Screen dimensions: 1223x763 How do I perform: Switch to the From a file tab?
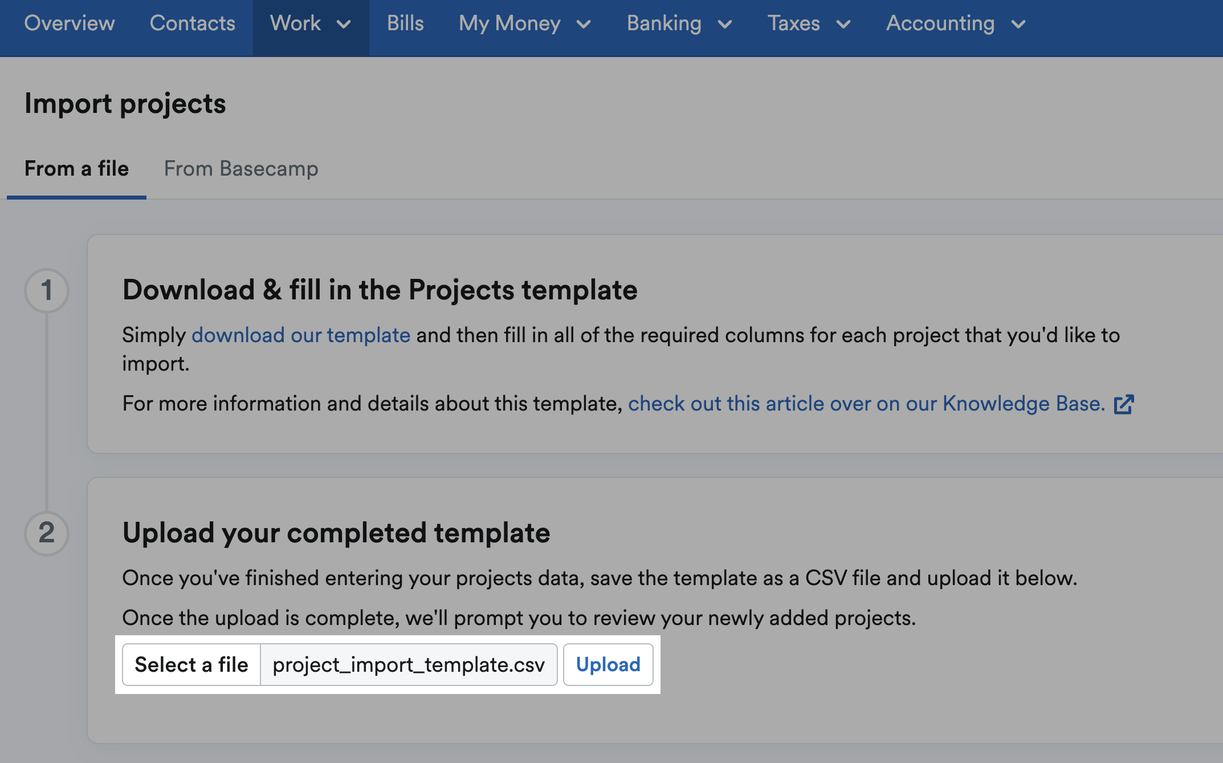76,169
